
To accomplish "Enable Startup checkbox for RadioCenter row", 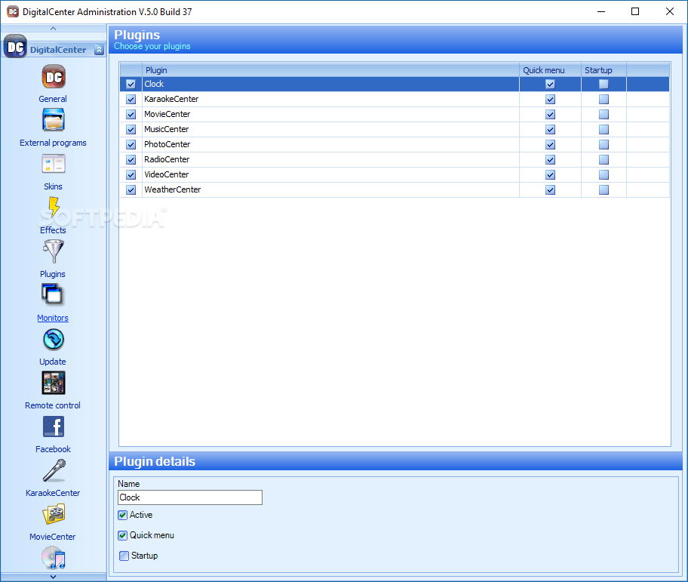I will (x=604, y=159).
